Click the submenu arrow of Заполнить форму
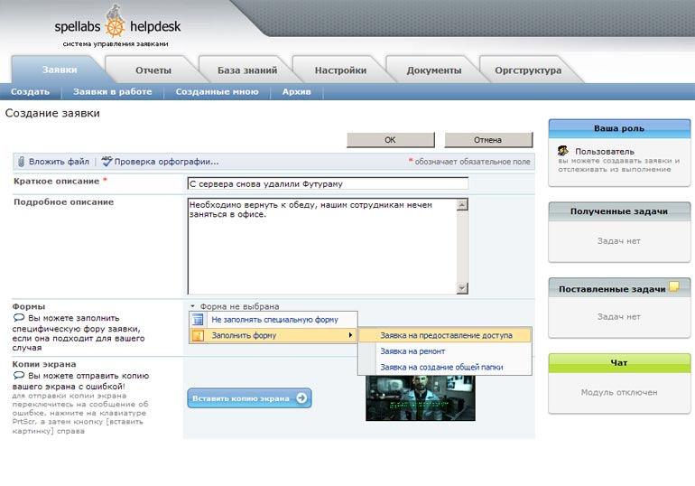 (350, 335)
